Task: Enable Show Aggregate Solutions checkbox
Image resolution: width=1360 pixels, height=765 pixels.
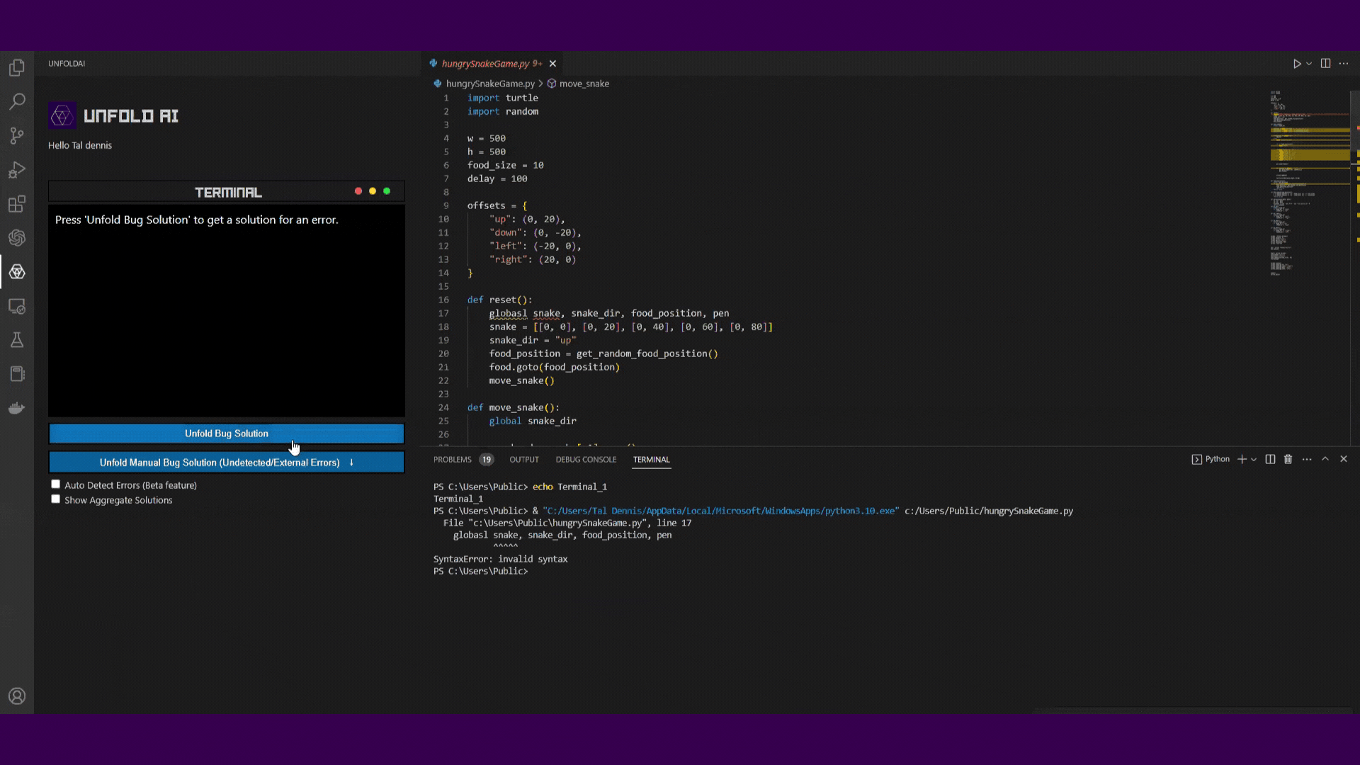Action: [x=55, y=499]
